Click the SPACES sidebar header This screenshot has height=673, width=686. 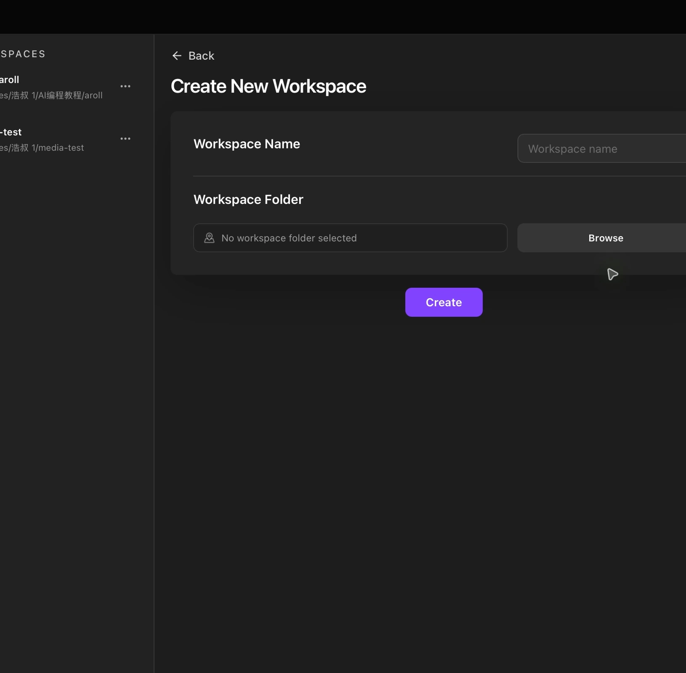(x=23, y=54)
